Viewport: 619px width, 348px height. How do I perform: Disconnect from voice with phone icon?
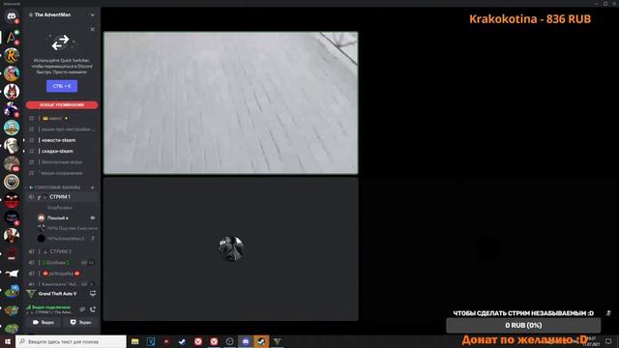(93, 309)
